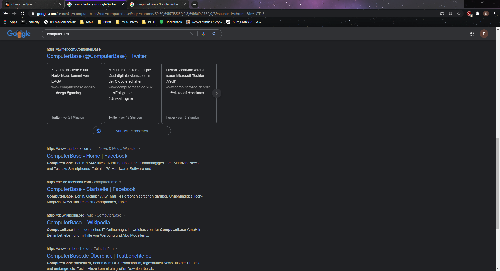Open the MSU_intern bookmark folder
500x271 pixels.
coord(127,22)
